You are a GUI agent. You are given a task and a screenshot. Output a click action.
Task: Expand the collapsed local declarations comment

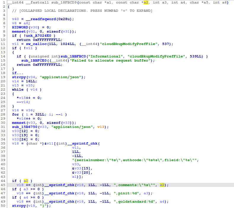82,11
